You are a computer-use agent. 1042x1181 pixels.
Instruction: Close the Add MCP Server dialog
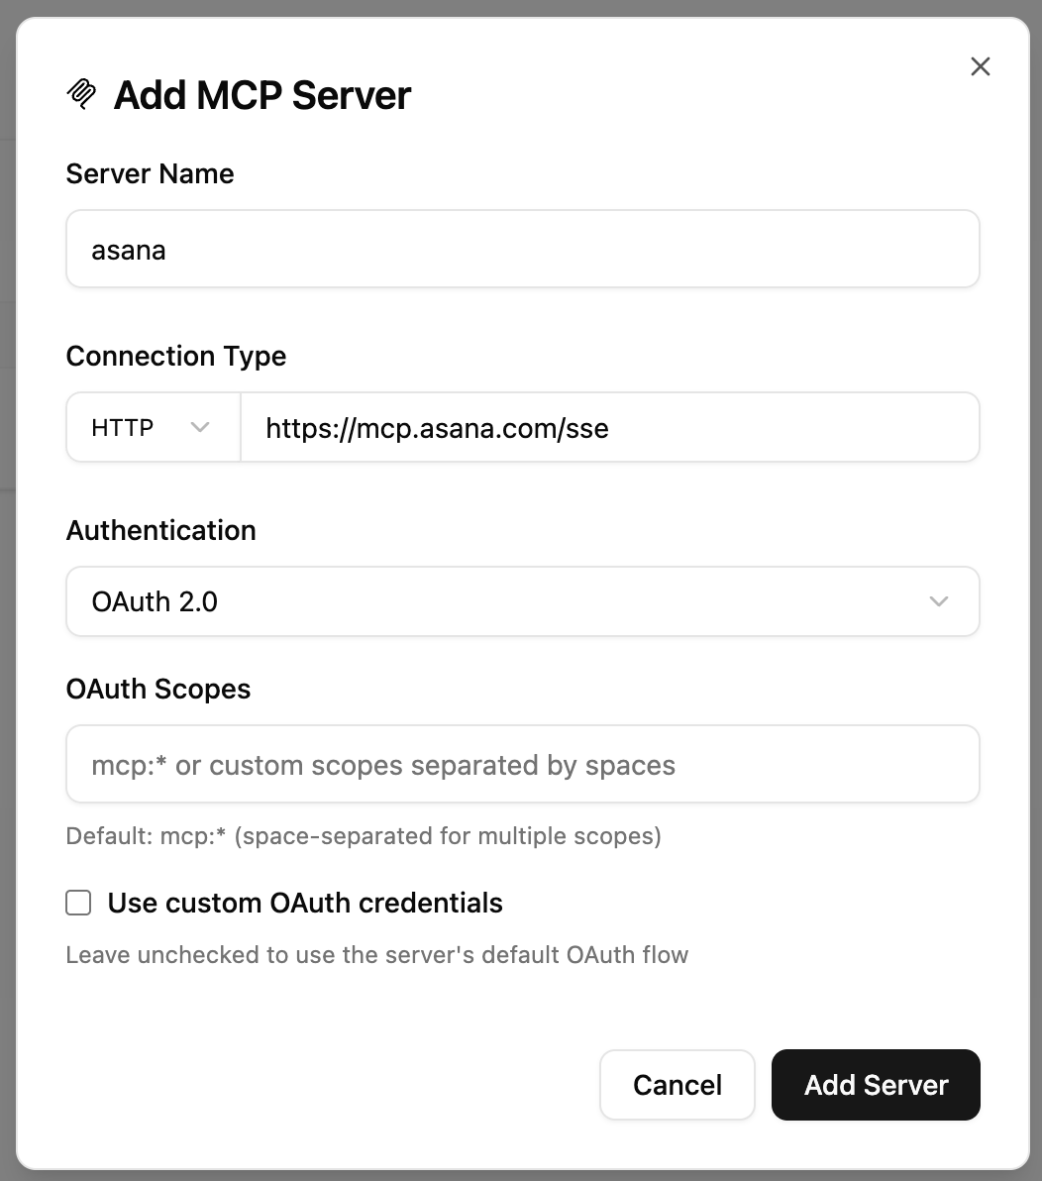point(980,66)
